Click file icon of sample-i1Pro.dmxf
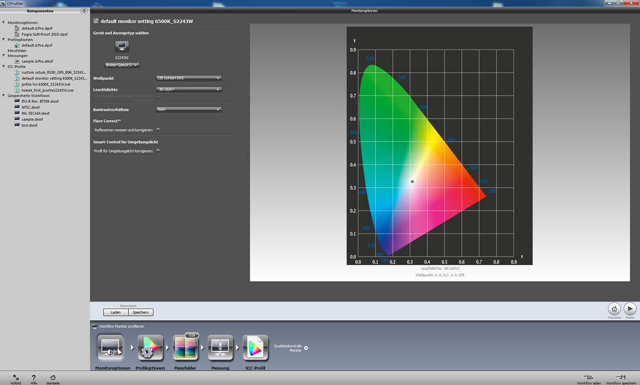 [17, 61]
